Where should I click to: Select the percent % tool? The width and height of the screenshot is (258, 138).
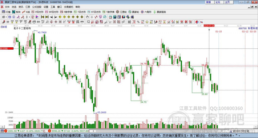[x=138, y=22]
